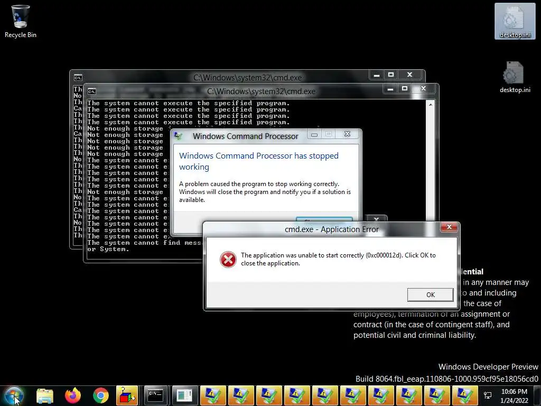The height and width of the screenshot is (406, 541).
Task: Close the Windows Command Processor dialog
Action: (348, 134)
